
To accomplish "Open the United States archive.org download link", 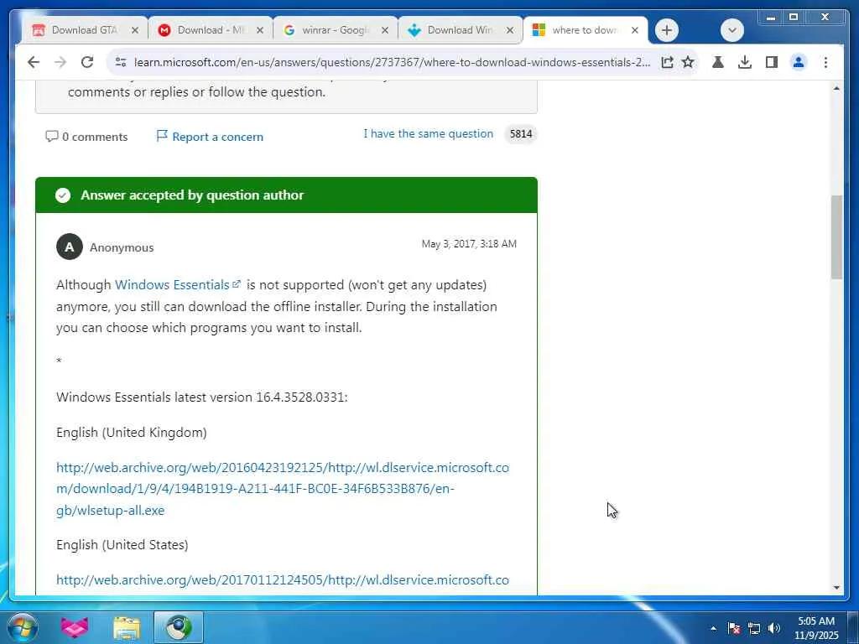I will [283, 580].
